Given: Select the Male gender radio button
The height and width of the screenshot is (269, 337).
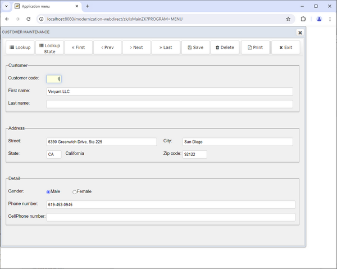Looking at the screenshot, I should pyautogui.click(x=48, y=192).
